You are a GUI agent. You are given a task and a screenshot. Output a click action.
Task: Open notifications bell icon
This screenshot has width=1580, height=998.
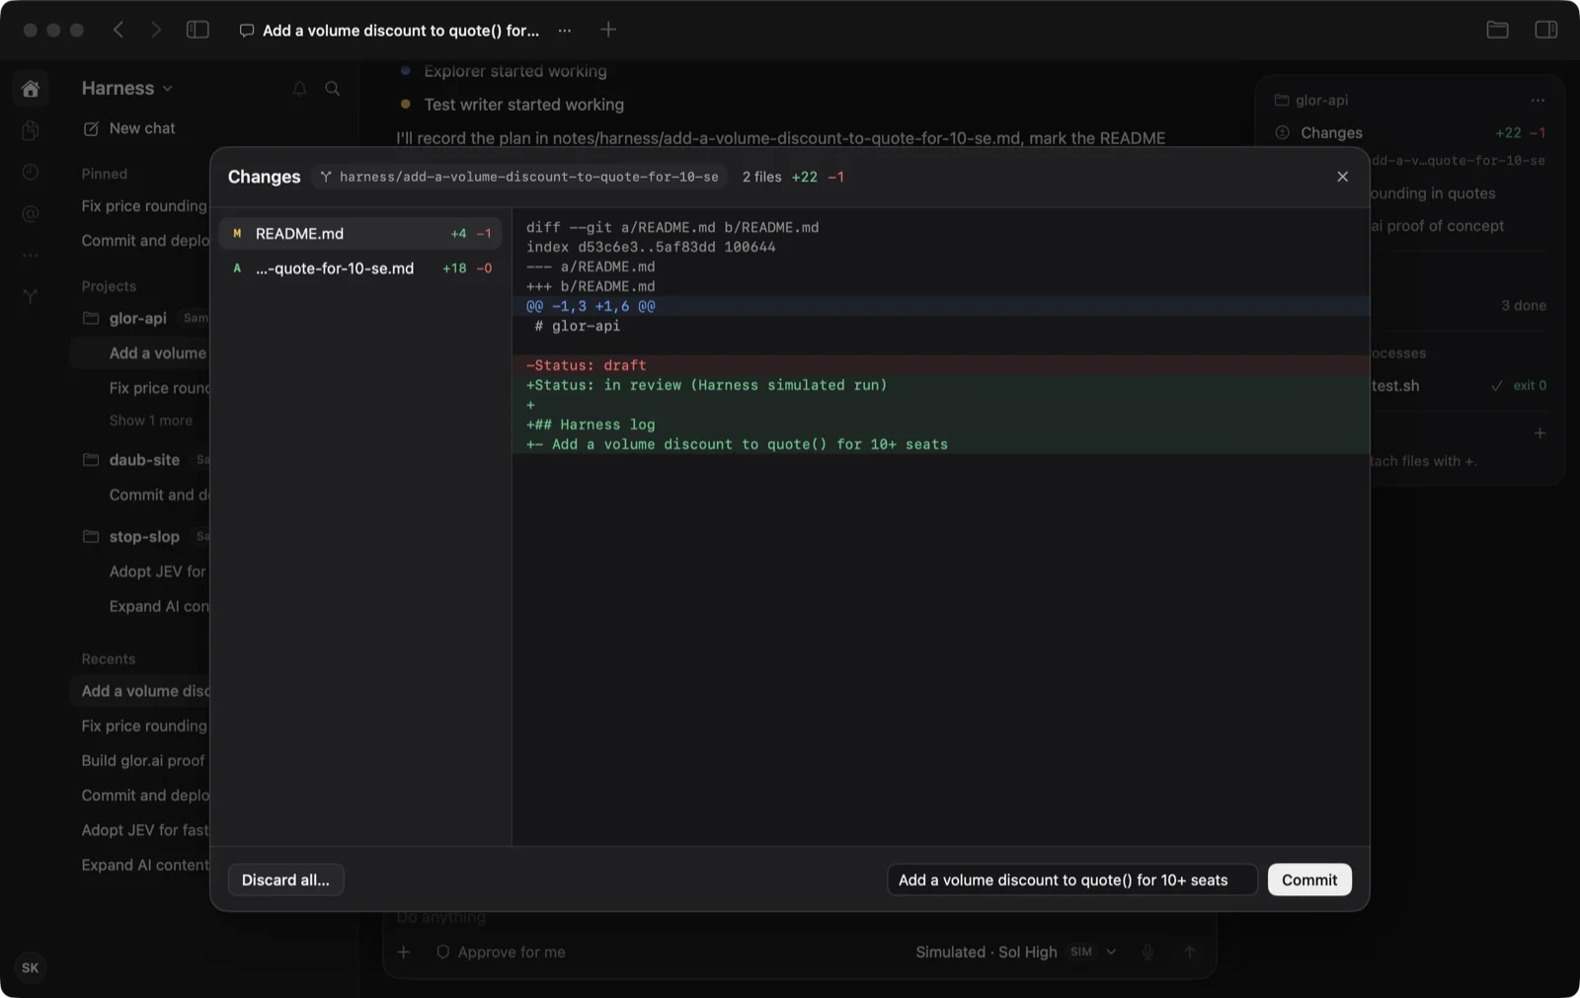299,89
